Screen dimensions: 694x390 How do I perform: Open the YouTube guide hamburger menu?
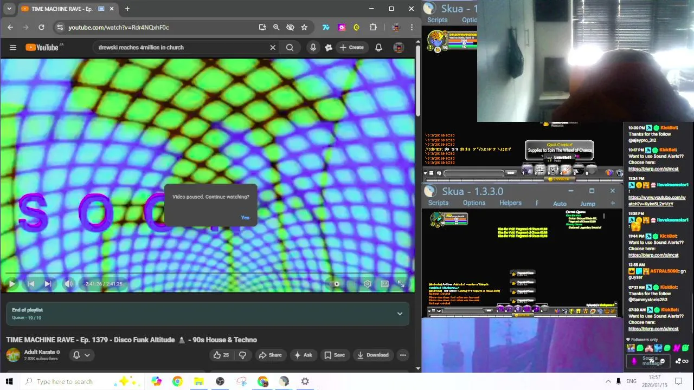(13, 48)
